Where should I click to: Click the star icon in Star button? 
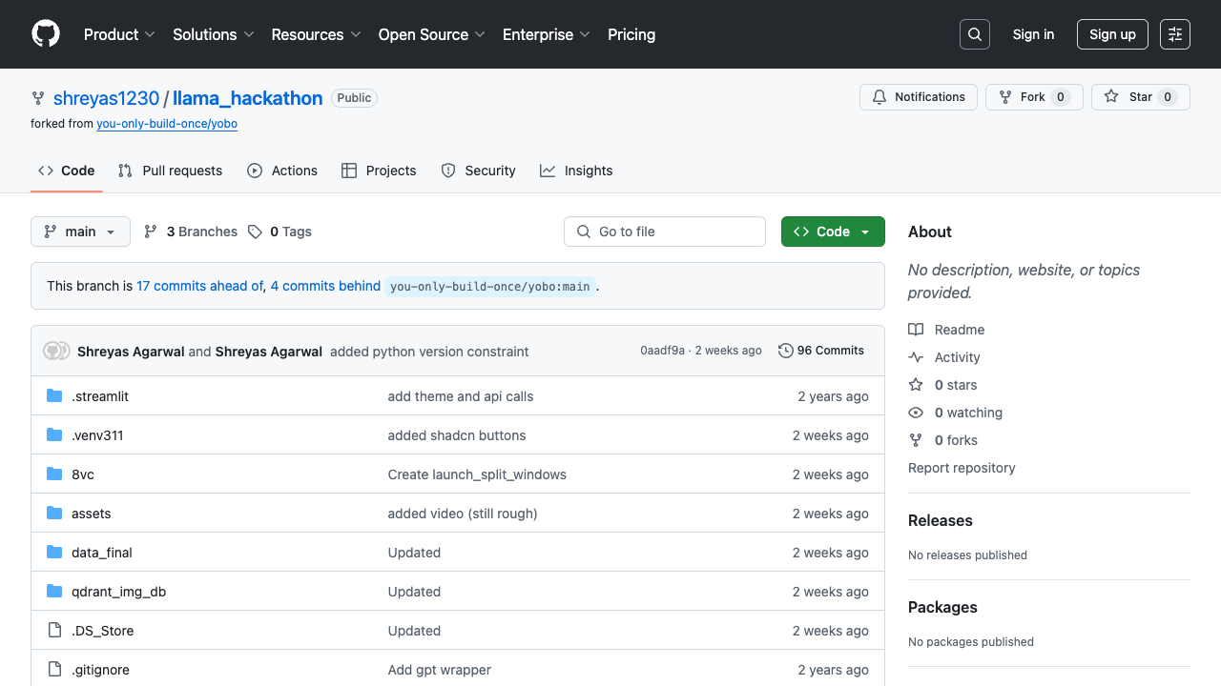tap(1111, 97)
